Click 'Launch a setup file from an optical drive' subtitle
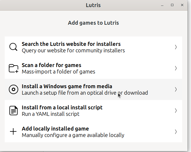Screen dimensions: 191x152 click(x=85, y=93)
